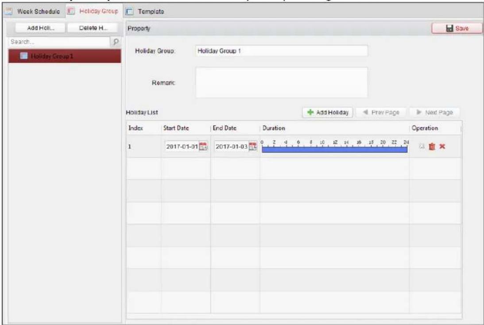Click the gray copy icon in Operation
Screen dimensions: 484x325
pos(422,146)
